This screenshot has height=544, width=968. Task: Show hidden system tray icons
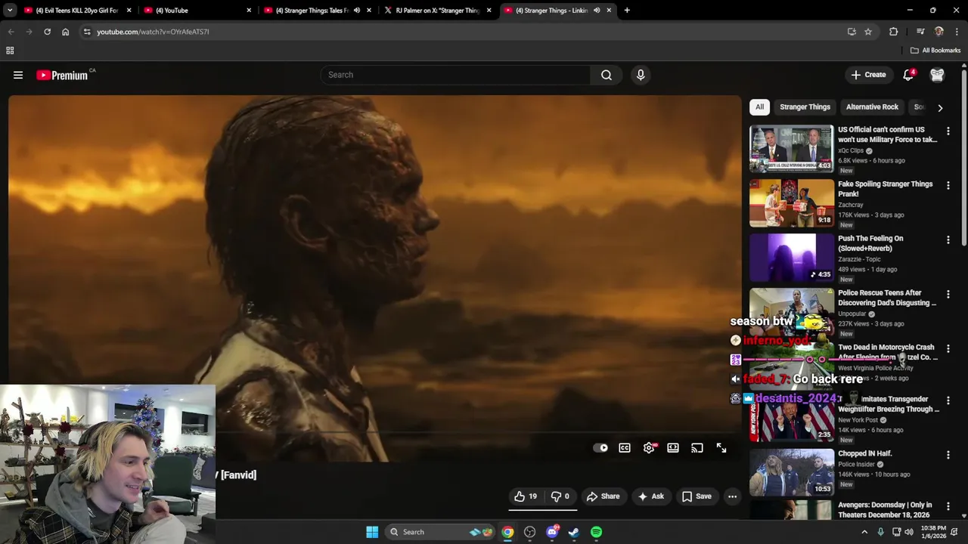coord(864,532)
